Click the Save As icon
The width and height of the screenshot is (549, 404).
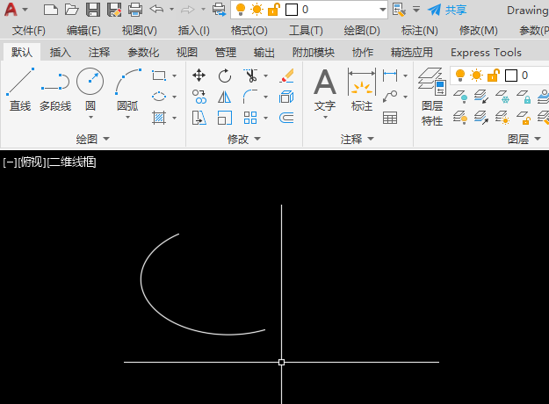click(114, 10)
